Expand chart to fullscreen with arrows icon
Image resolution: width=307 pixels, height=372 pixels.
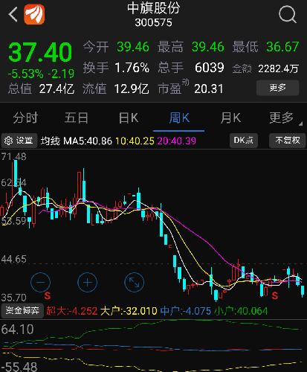[134, 282]
